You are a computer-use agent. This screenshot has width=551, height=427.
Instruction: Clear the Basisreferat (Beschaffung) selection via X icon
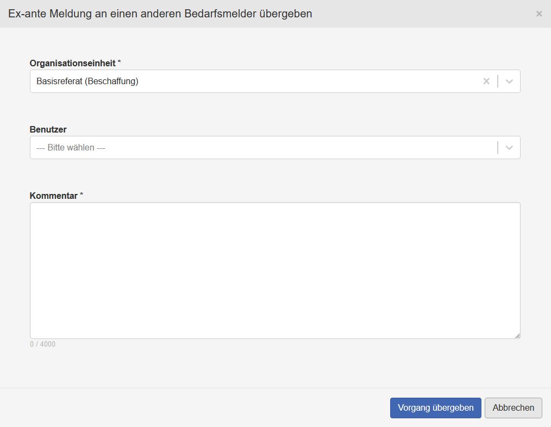(x=486, y=80)
